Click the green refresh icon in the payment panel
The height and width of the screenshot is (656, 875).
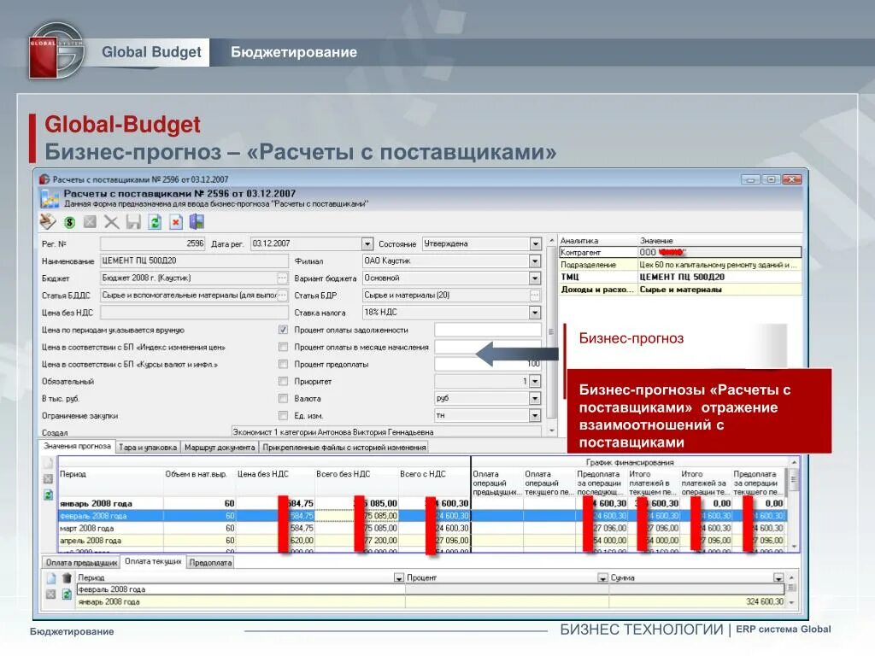[67, 594]
